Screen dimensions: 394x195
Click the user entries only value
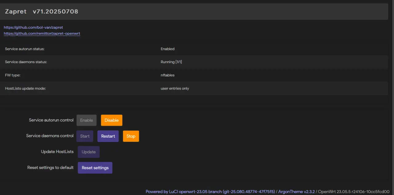pos(175,88)
